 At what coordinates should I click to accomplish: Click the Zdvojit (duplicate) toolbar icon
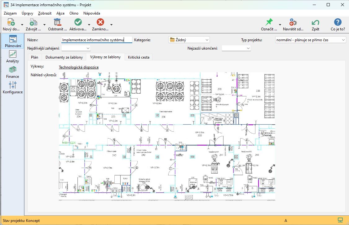33,22
